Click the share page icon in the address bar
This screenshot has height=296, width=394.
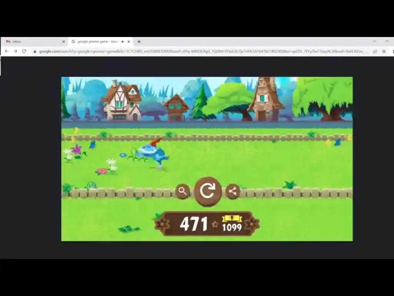(x=375, y=51)
